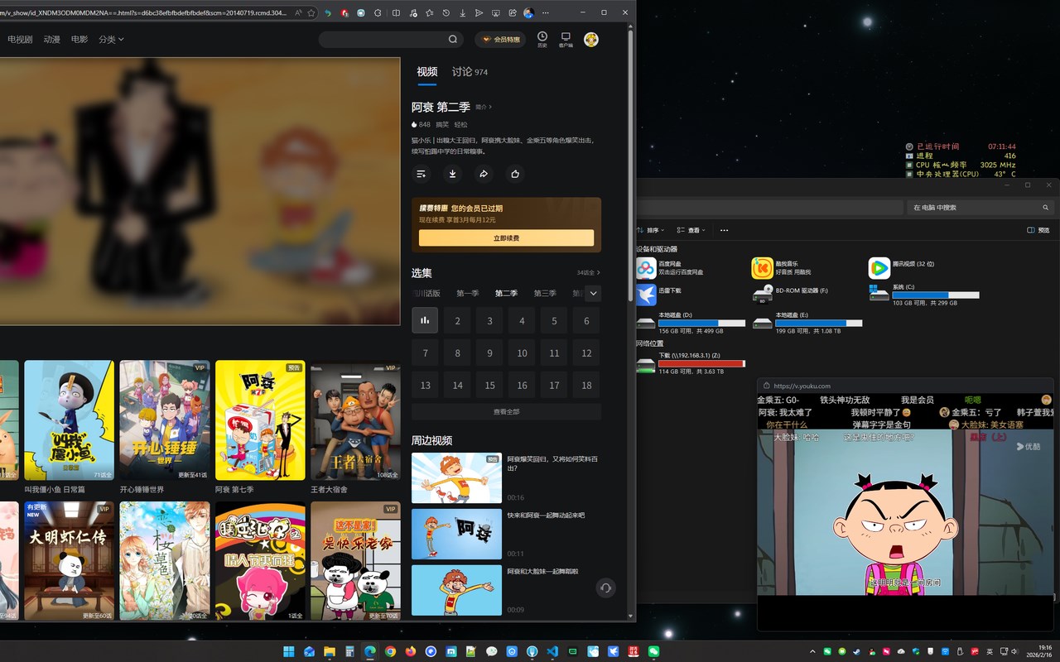Open the 叫我僵小鱼 日常篇 thumbnail
Screen dimensions: 1060x662
point(70,420)
